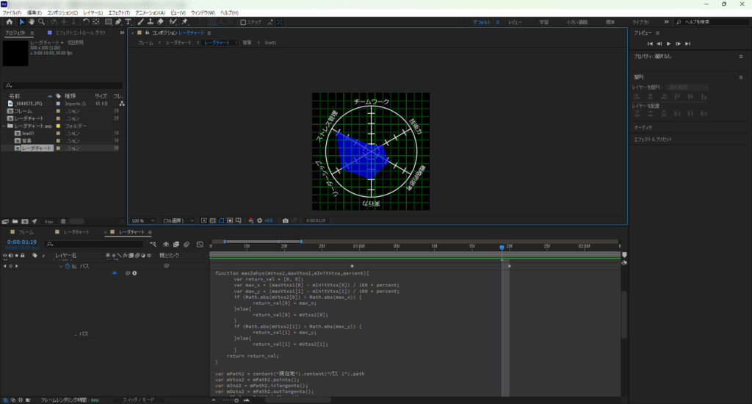This screenshot has height=404, width=752.
Task: Toggle the stopwatch on the パス property
Action: 67,266
